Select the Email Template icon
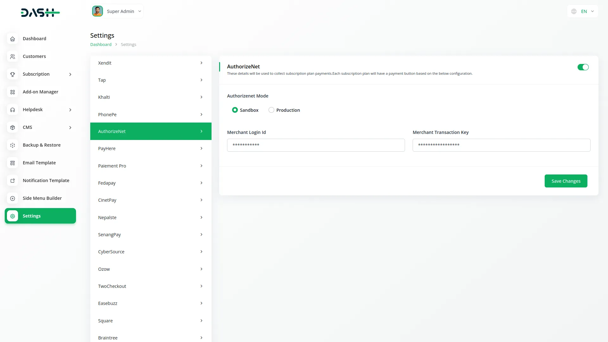The height and width of the screenshot is (342, 608). [x=12, y=163]
